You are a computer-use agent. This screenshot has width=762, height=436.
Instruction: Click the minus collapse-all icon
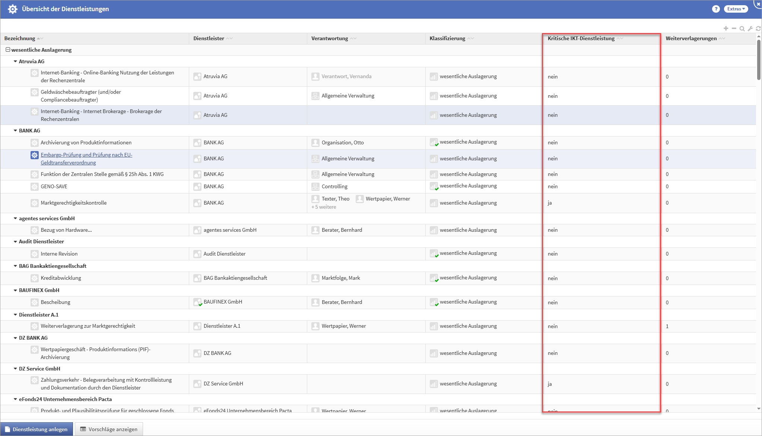pyautogui.click(x=734, y=28)
